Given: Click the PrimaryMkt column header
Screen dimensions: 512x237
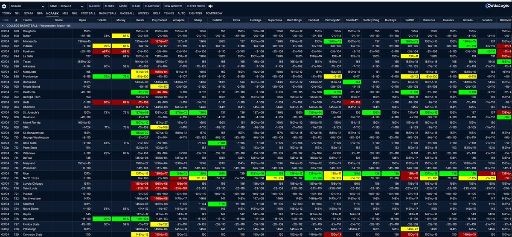Looking at the screenshot, I should (x=333, y=20).
